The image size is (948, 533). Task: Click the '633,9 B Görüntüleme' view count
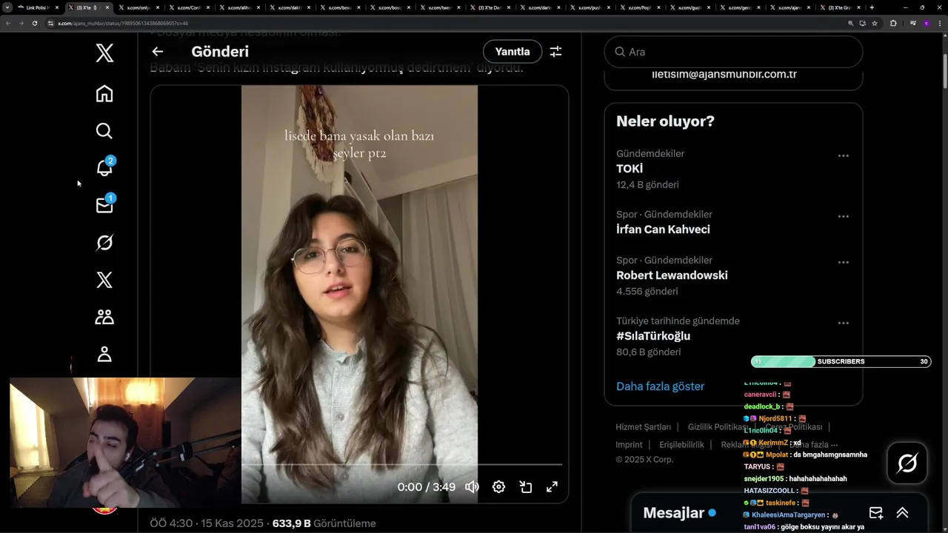324,523
